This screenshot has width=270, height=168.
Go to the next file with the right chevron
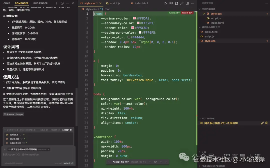pos(166,162)
